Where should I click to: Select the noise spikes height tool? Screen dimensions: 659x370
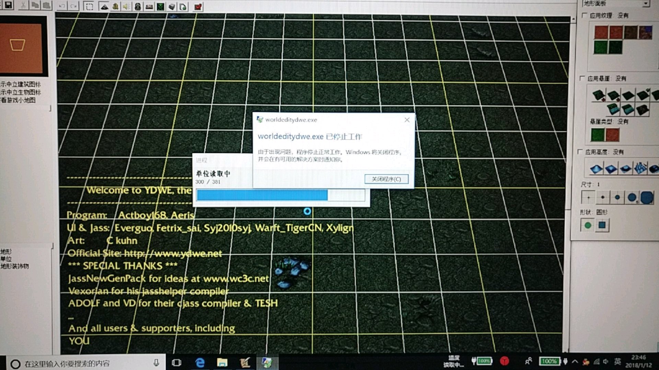pos(640,168)
